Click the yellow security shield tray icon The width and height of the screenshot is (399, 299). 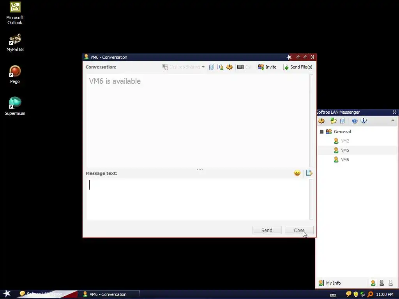pos(356,294)
